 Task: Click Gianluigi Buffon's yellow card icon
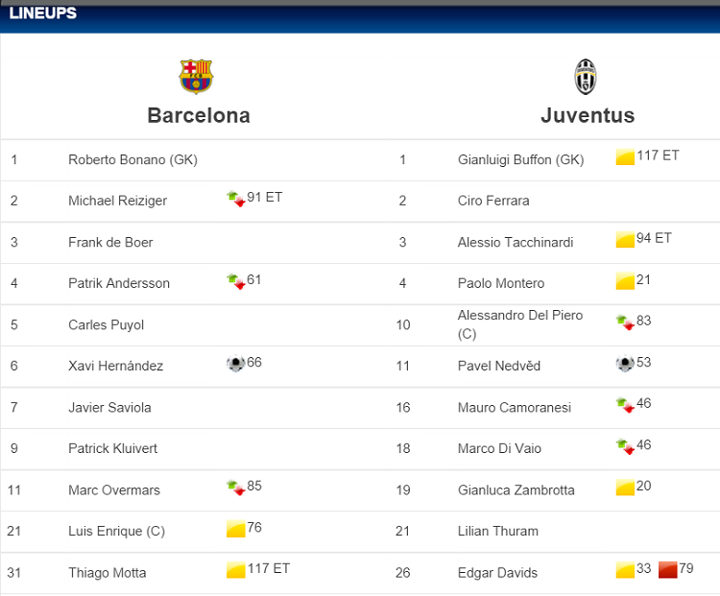625,157
